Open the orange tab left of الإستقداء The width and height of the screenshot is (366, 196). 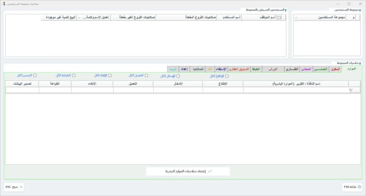point(210,69)
